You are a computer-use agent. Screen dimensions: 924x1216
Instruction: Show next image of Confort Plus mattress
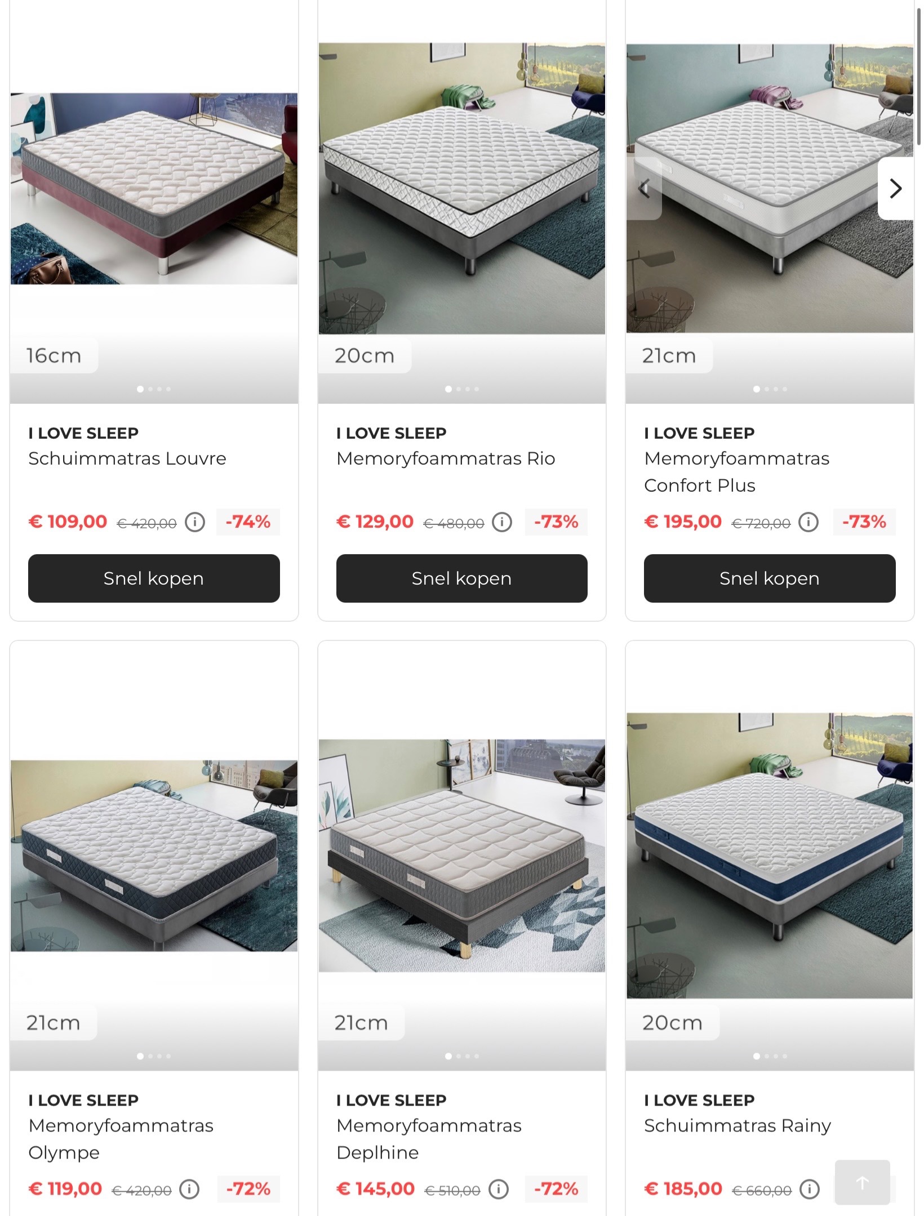pos(896,188)
